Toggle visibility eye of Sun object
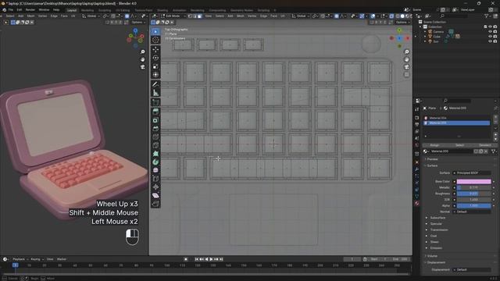This screenshot has width=500, height=281. click(x=490, y=41)
